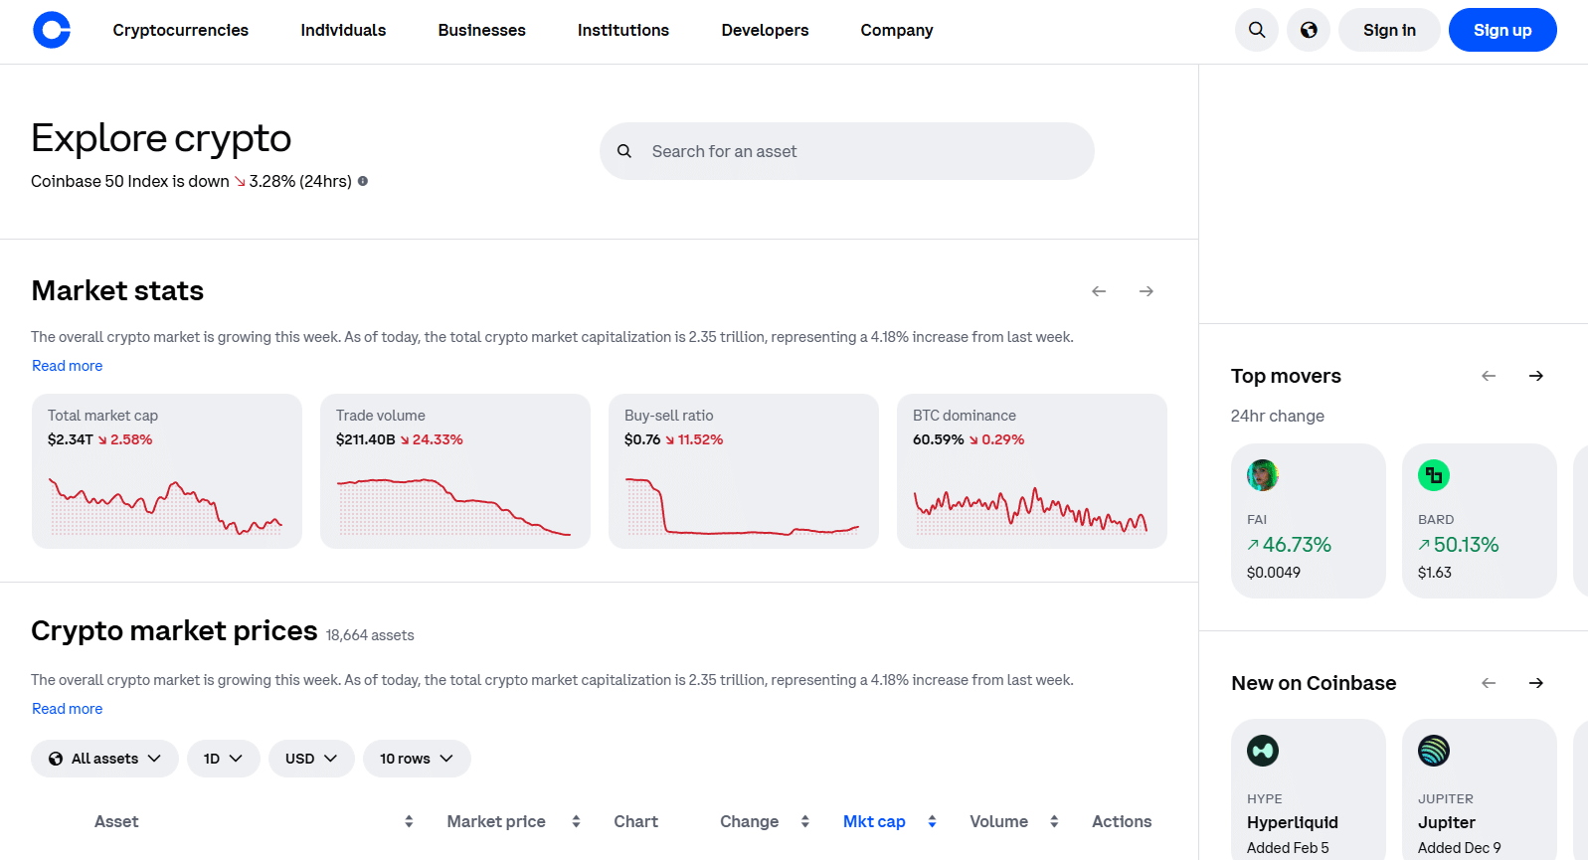Open the globe language selector

click(1309, 30)
